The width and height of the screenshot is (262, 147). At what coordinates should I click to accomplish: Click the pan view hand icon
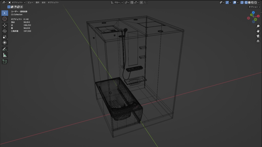click(x=258, y=31)
